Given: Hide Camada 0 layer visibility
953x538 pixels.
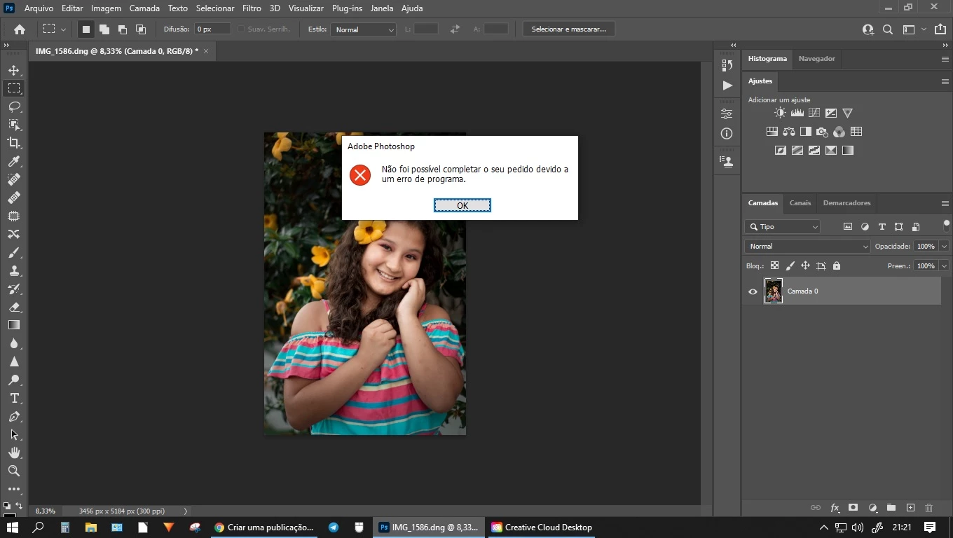Looking at the screenshot, I should (753, 291).
